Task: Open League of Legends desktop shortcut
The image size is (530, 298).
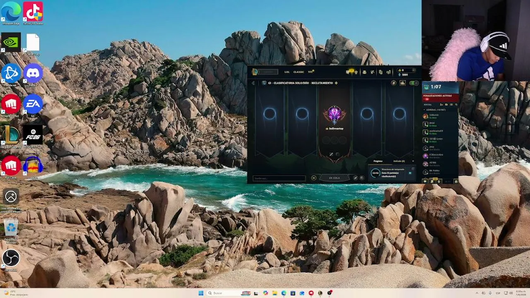Action: [x=11, y=137]
